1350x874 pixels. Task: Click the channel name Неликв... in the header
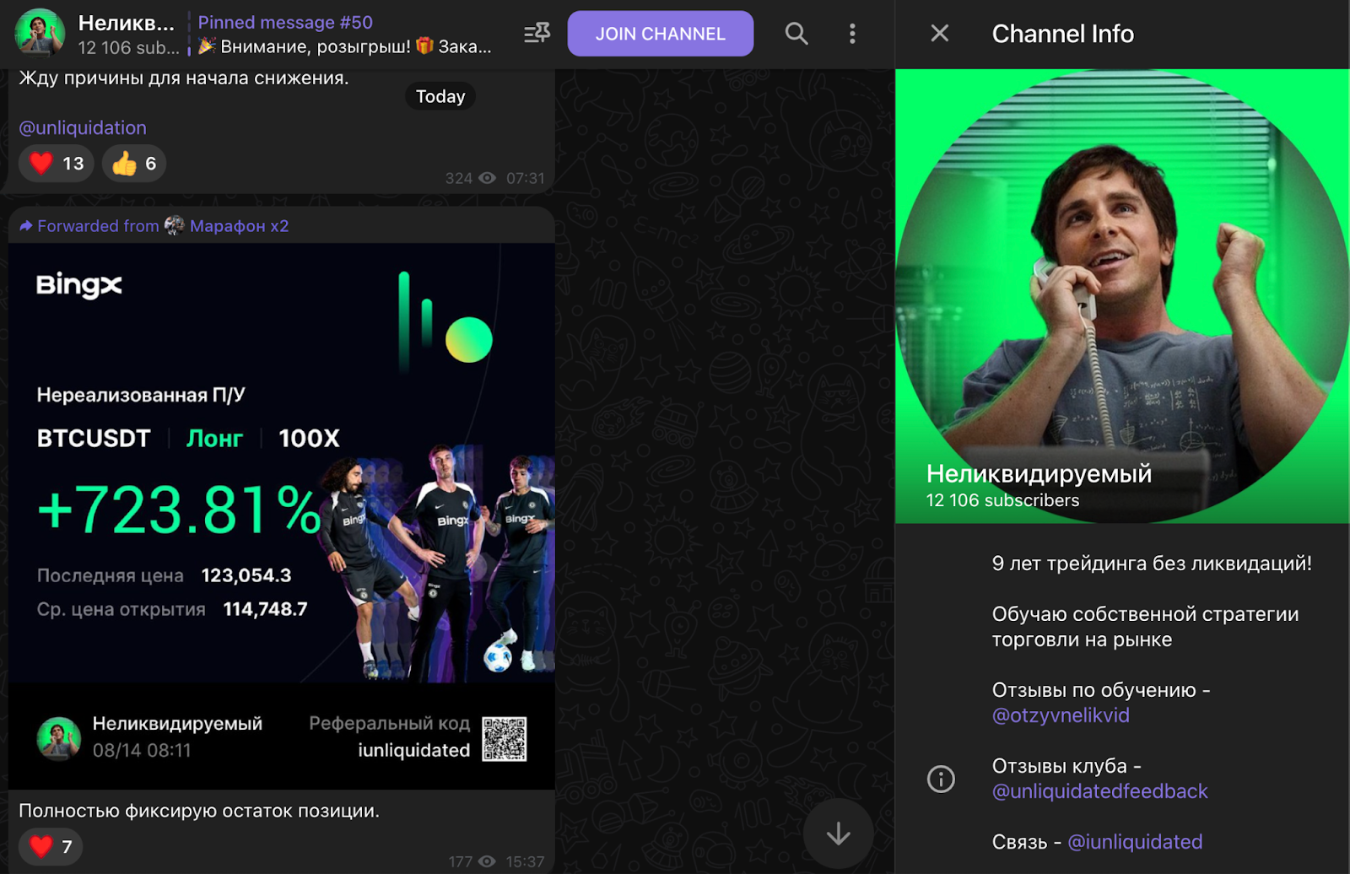point(127,23)
